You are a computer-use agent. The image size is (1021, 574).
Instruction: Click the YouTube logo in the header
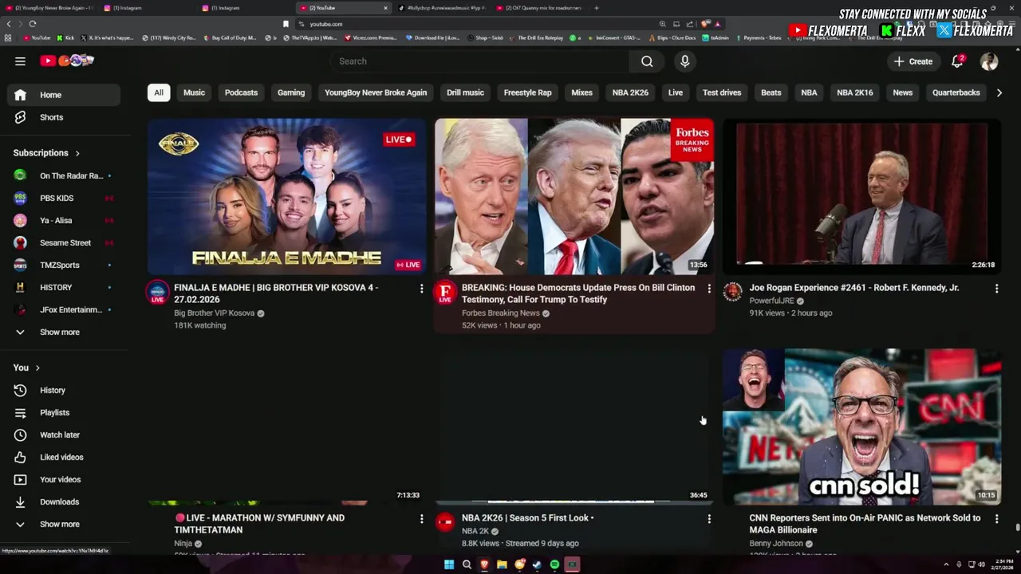67,61
